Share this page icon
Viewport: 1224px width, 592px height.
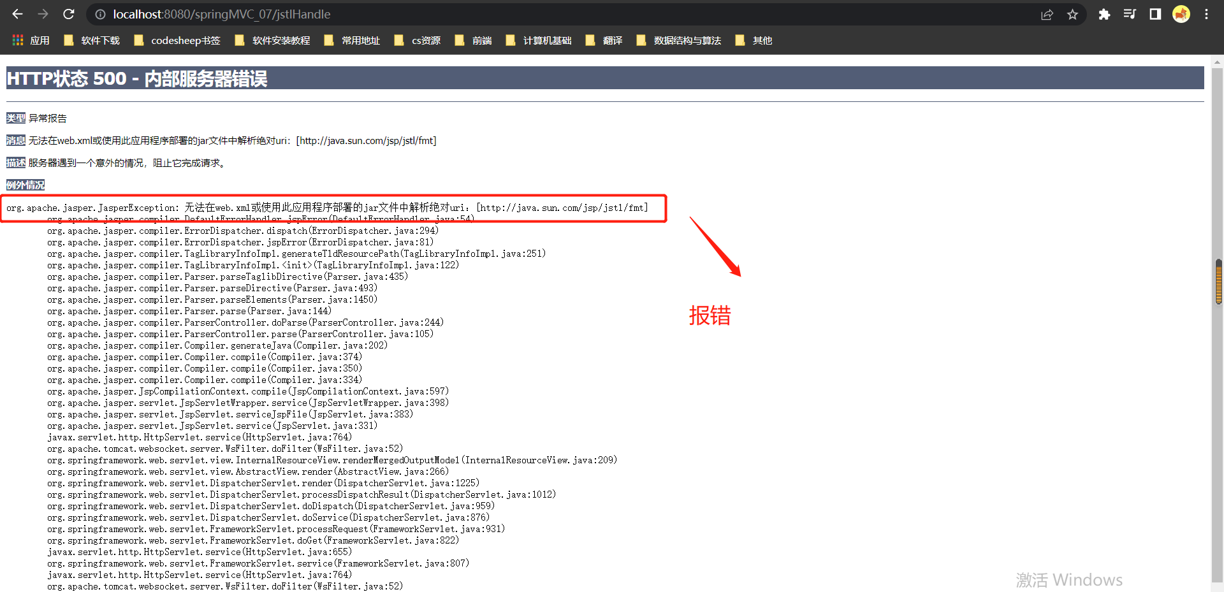1047,14
